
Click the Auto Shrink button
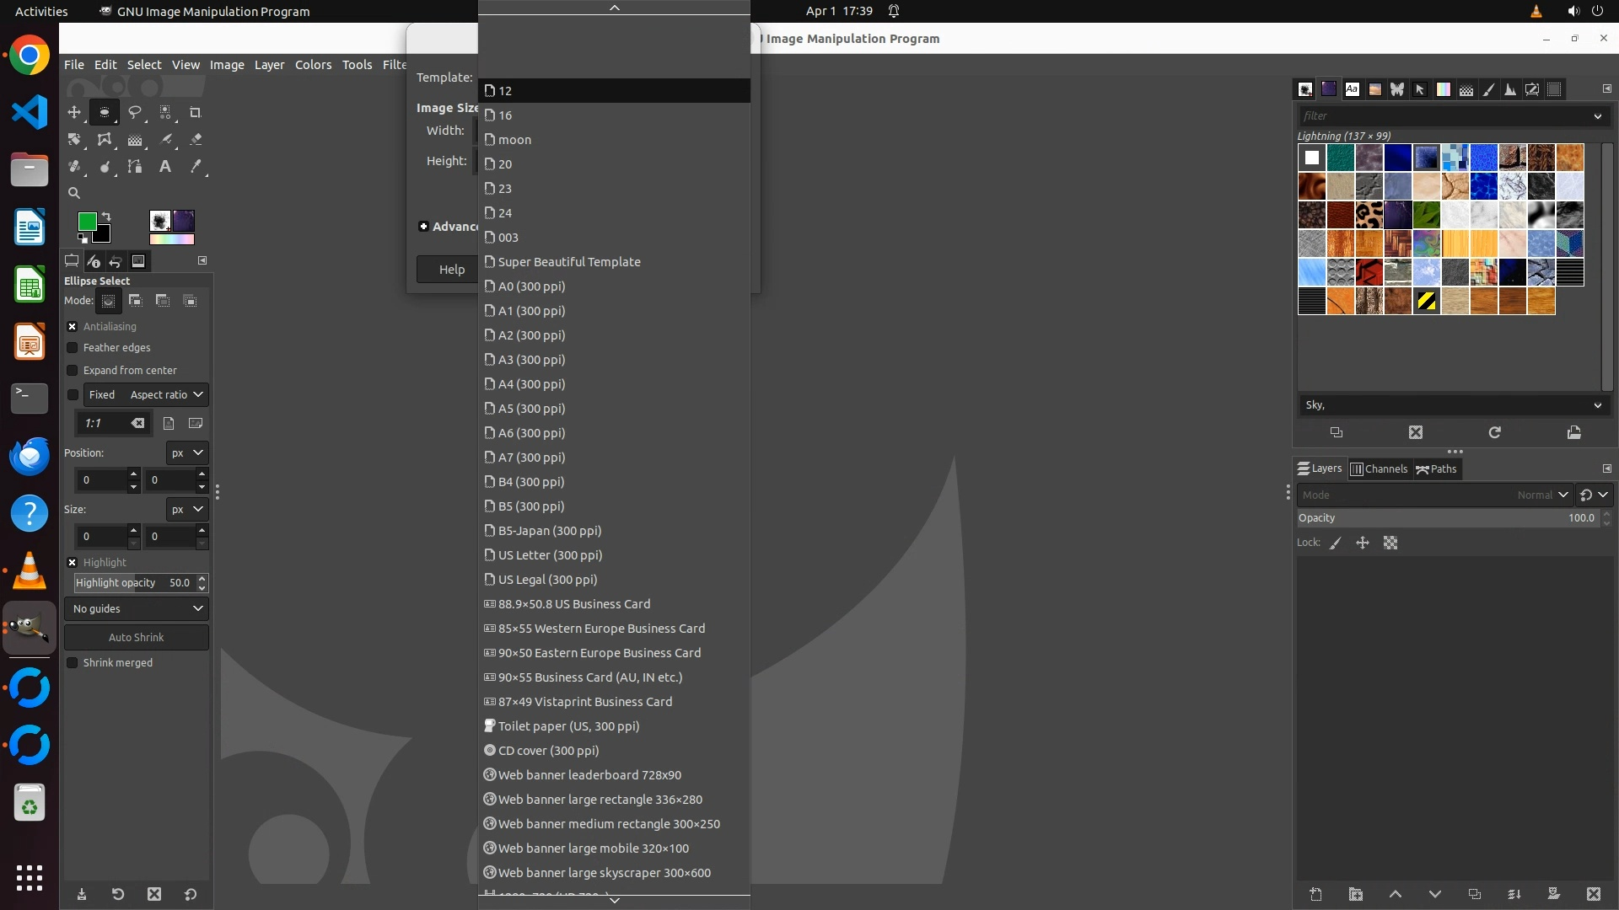coord(137,637)
